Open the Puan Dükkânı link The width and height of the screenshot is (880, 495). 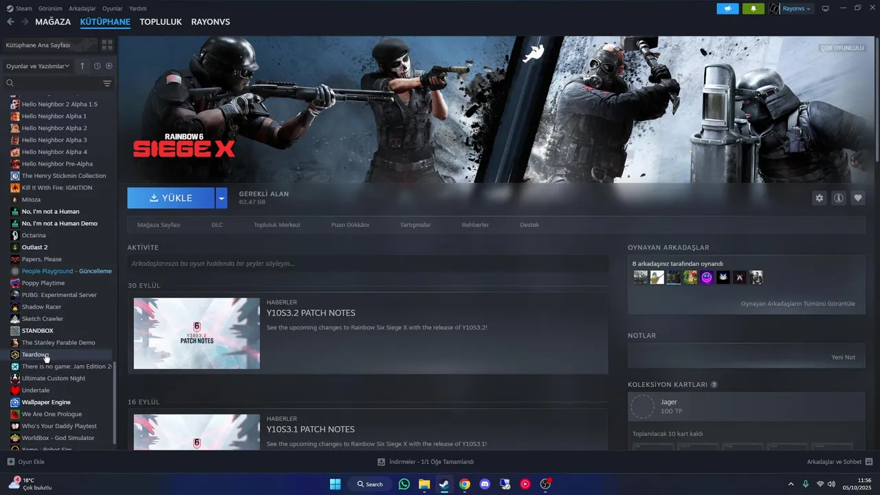[350, 225]
